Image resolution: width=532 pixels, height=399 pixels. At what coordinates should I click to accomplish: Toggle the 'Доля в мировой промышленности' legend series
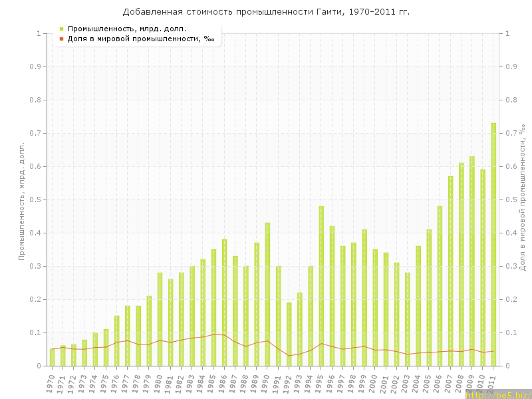(140, 39)
